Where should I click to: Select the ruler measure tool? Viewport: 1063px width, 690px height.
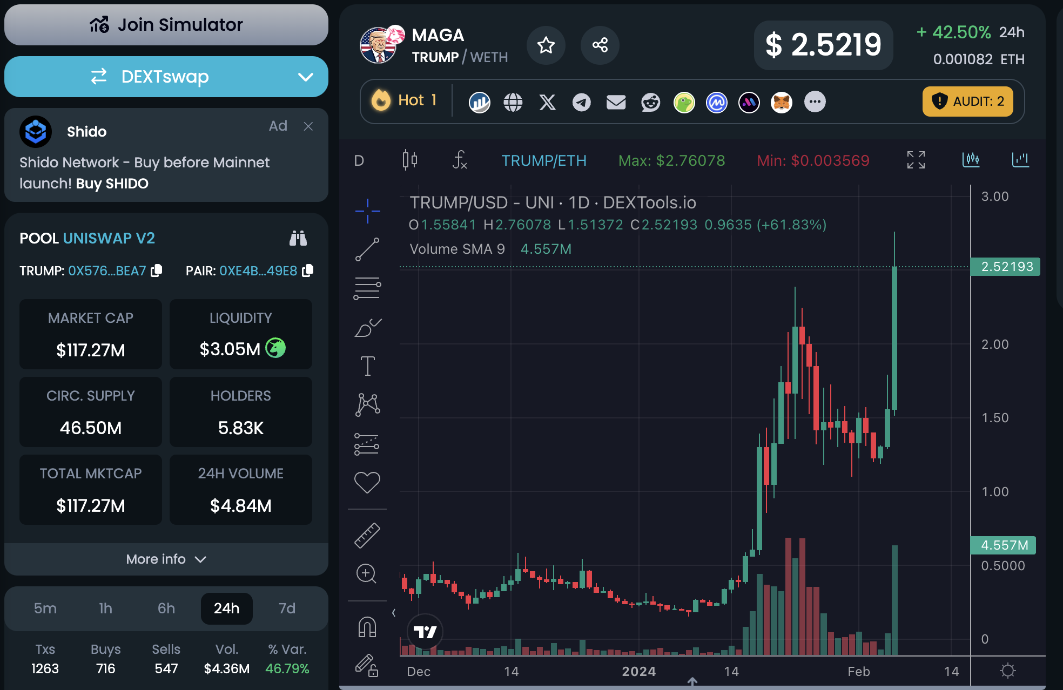click(x=367, y=536)
